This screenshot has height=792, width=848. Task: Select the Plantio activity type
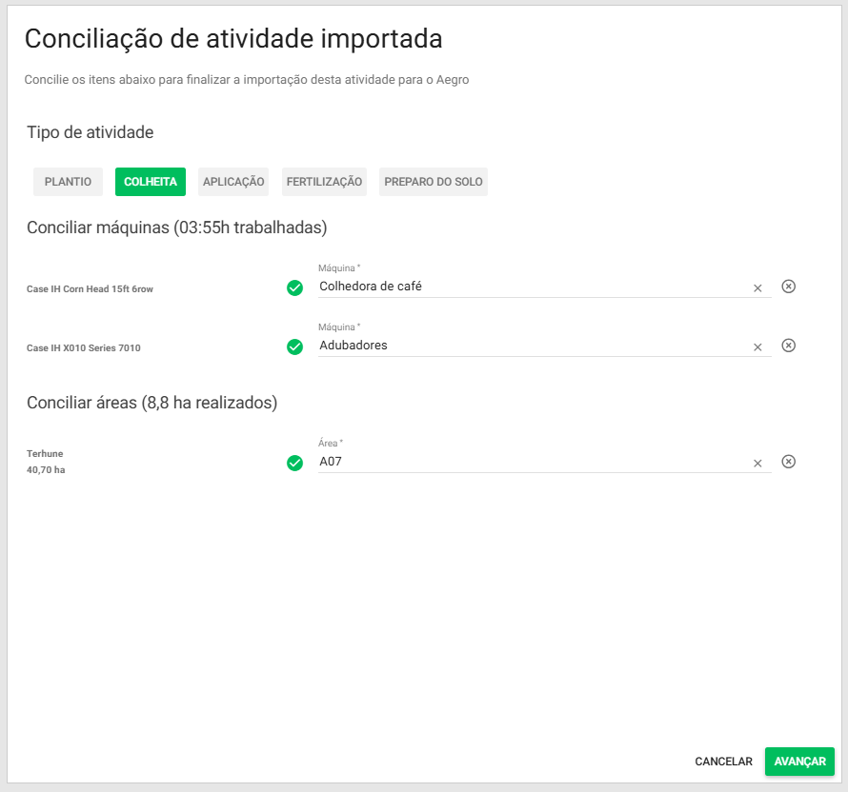coord(68,182)
